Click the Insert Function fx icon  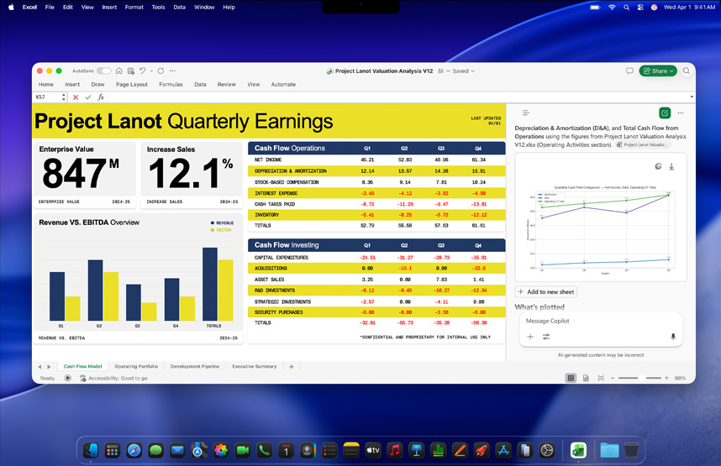tap(100, 97)
